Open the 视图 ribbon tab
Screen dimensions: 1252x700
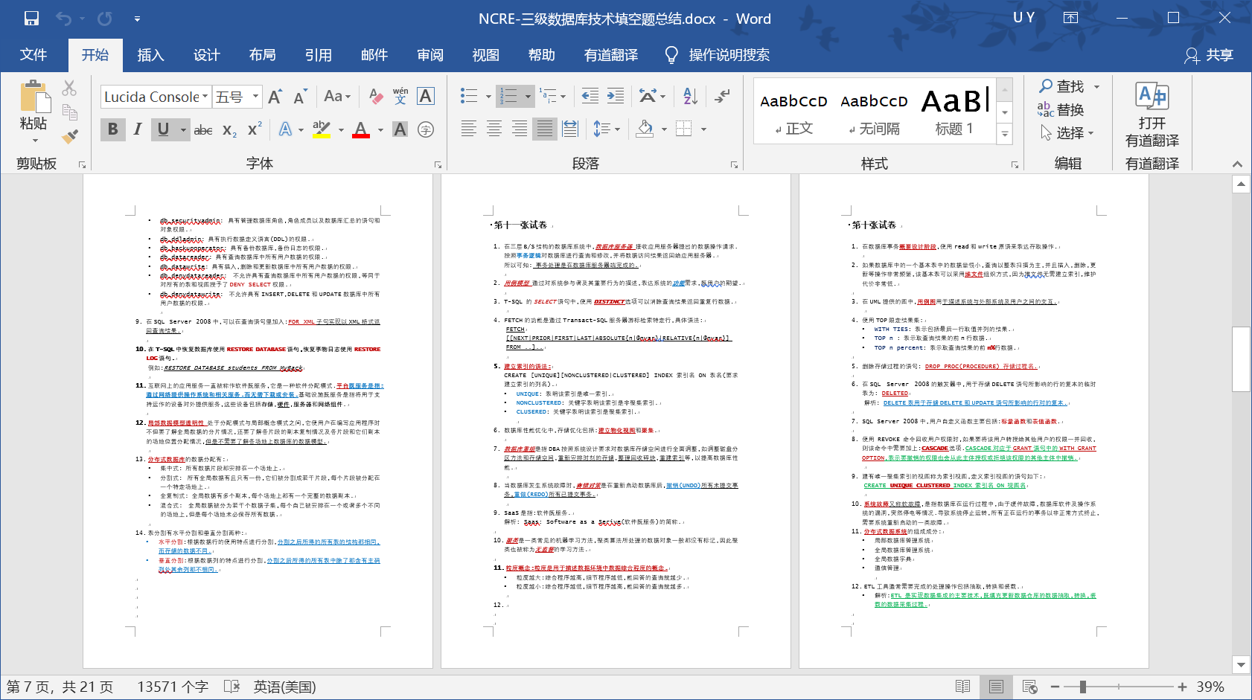tap(485, 55)
